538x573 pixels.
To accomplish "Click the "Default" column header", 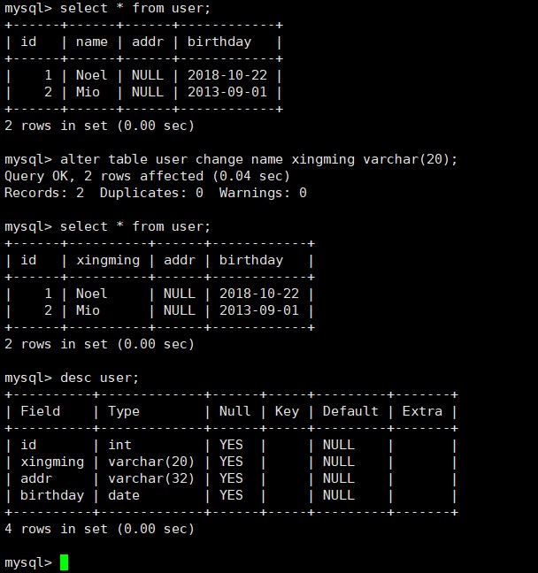I will click(x=350, y=411).
